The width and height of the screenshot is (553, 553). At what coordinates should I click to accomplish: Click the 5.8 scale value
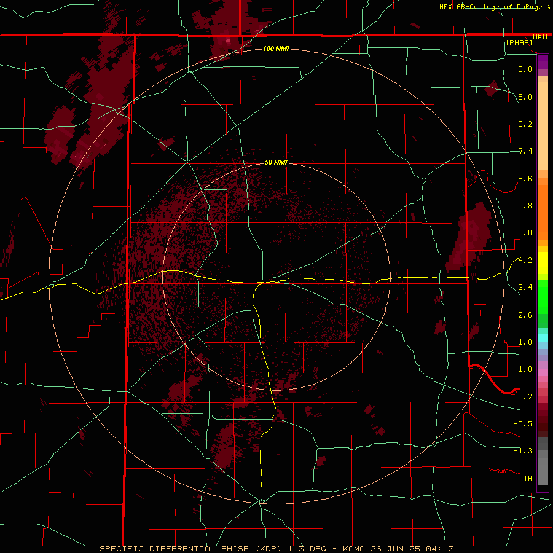(525, 206)
